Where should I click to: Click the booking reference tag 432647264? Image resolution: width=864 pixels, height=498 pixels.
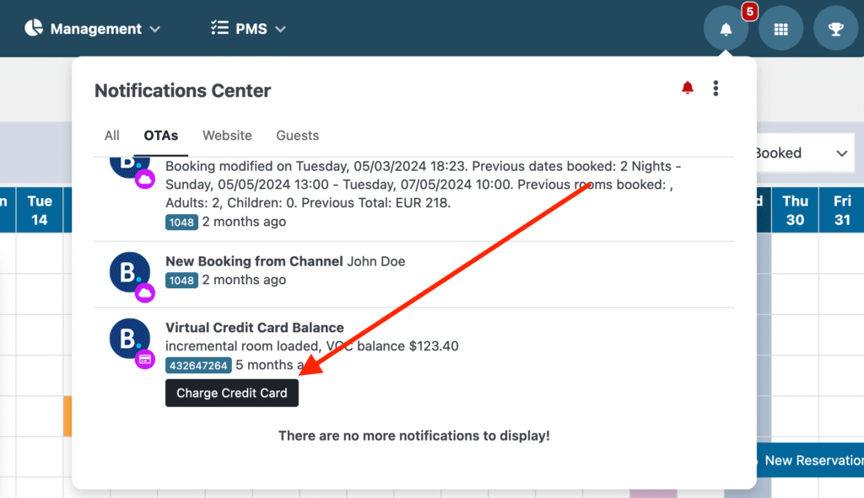click(x=198, y=365)
